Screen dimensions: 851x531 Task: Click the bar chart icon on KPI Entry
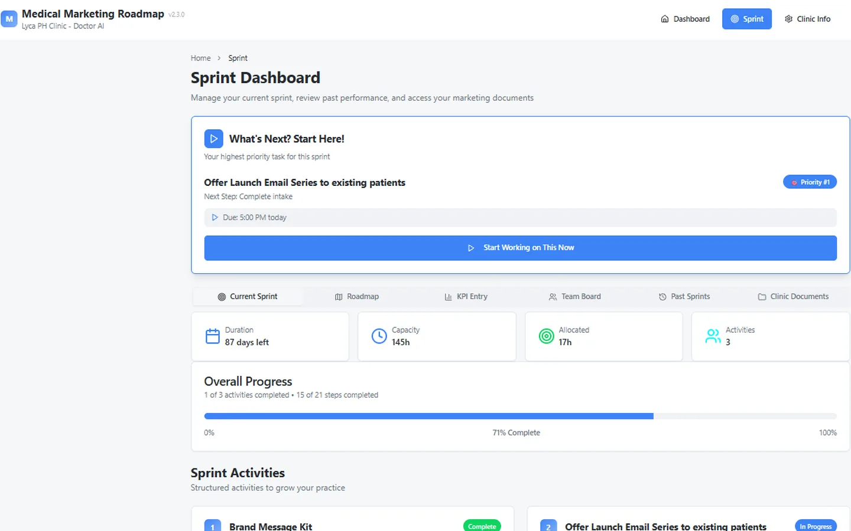coord(449,297)
